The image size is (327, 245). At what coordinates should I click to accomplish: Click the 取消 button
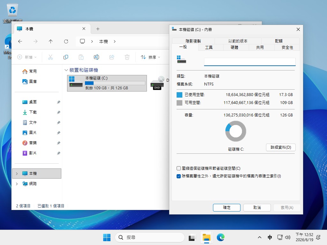(257, 207)
